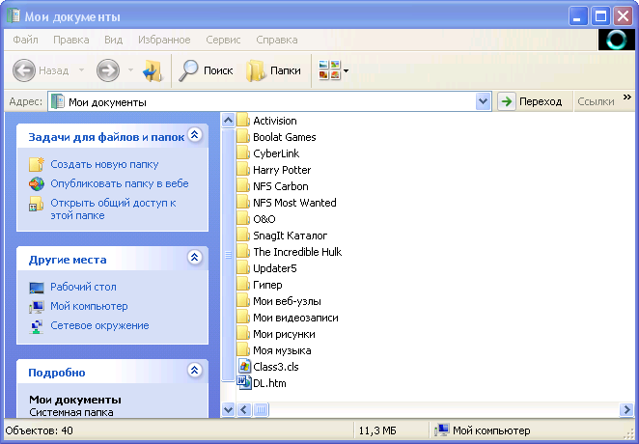Select folder icon of Updater5

(243, 268)
